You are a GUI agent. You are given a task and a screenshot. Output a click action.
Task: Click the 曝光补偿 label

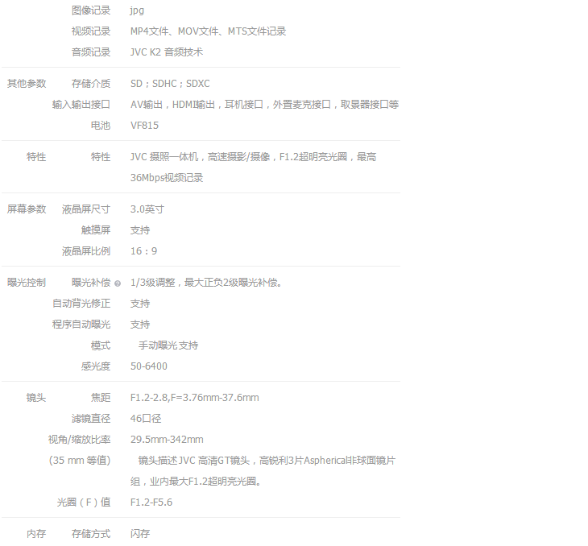point(90,283)
